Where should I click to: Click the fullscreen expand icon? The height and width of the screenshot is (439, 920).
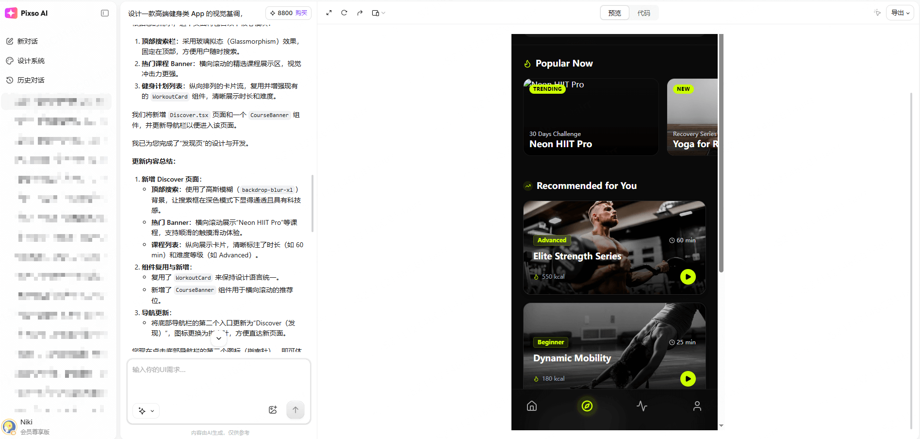point(329,13)
